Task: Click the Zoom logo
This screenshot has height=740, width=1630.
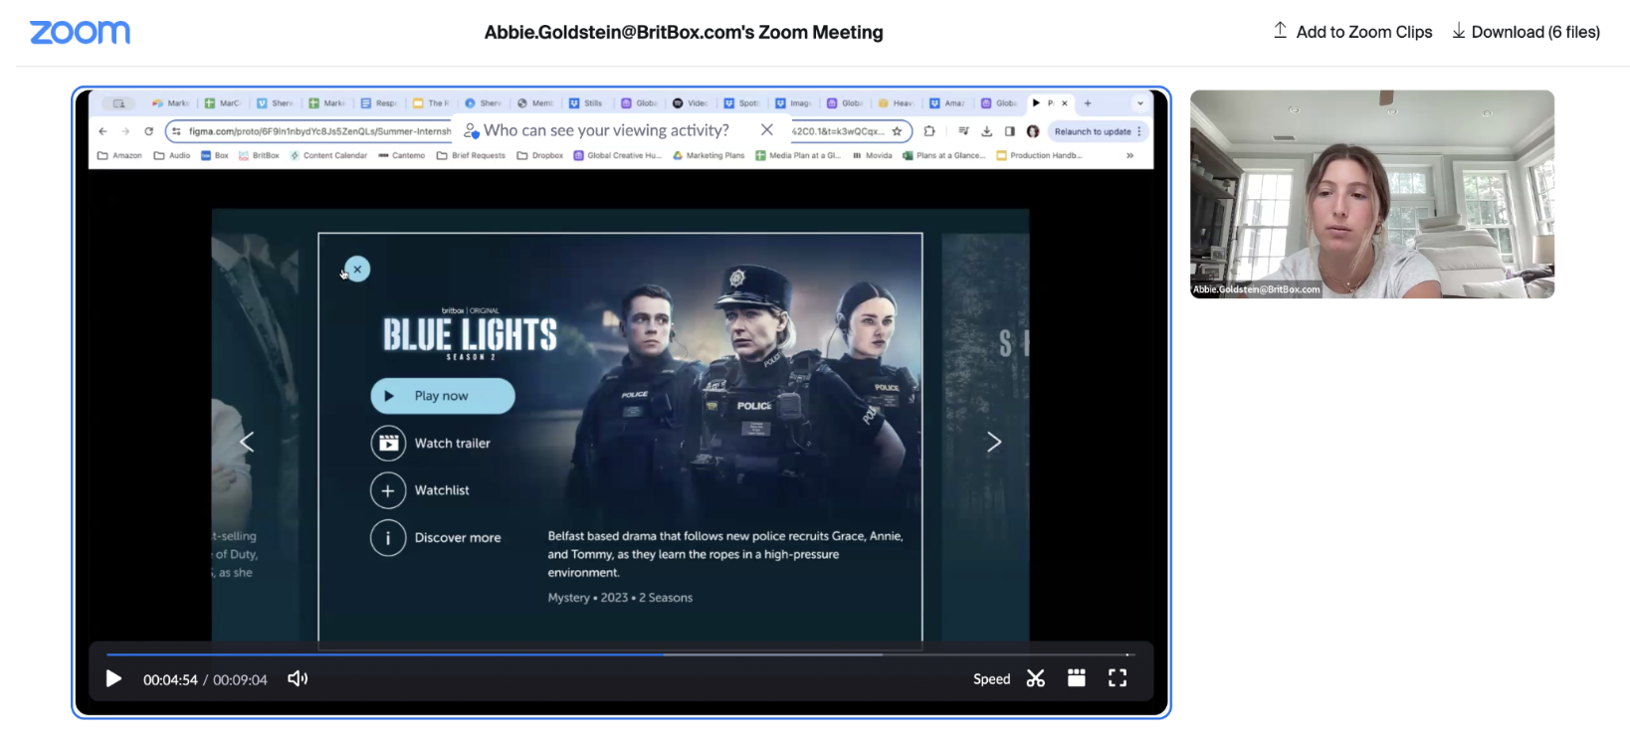Action: coord(80,32)
